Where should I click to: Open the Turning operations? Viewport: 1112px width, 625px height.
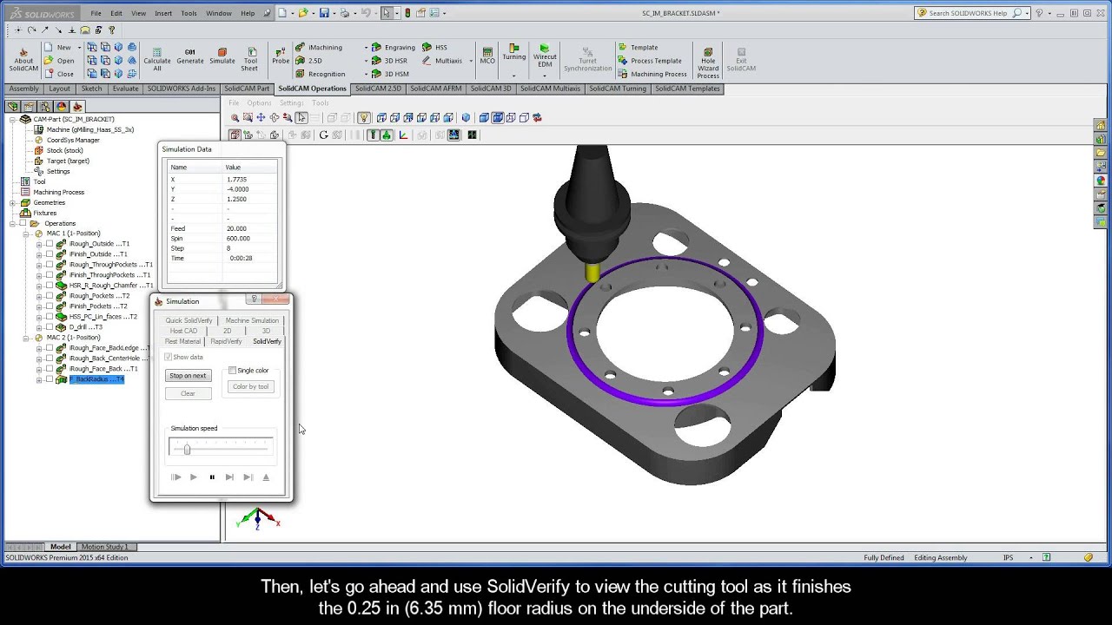[513, 52]
